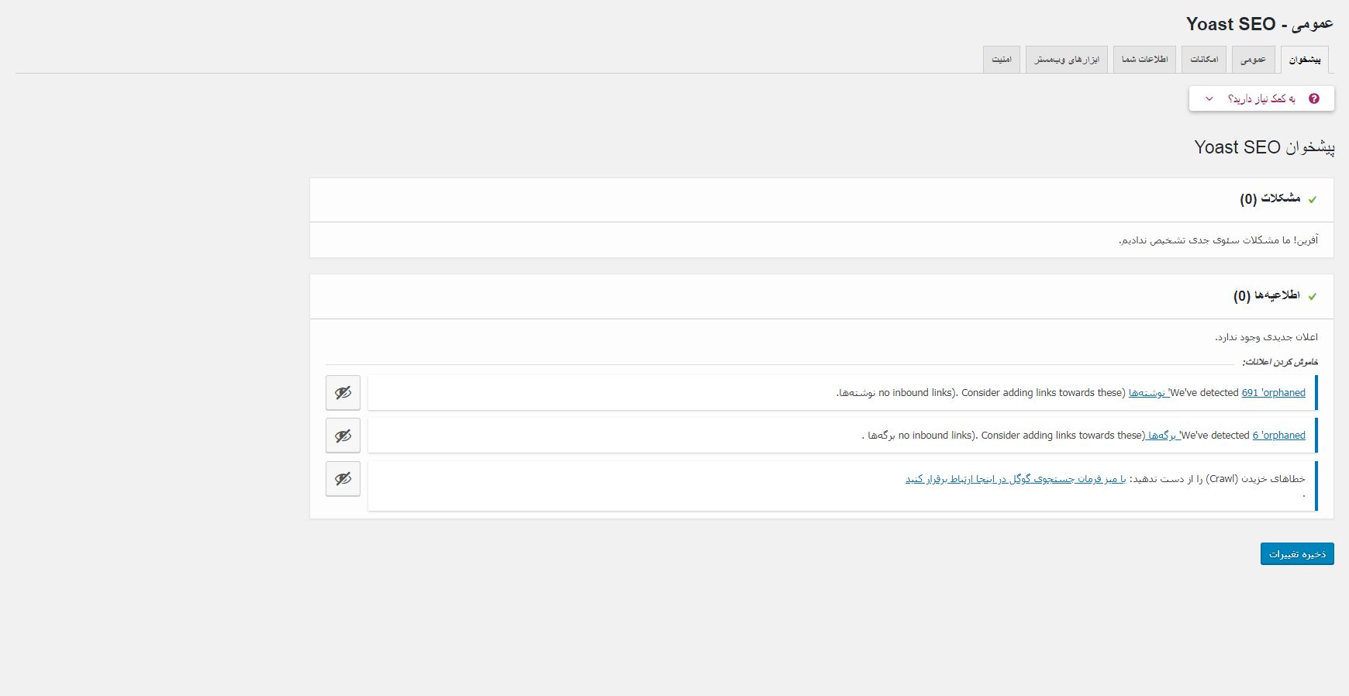This screenshot has width=1349, height=696.
Task: Click green checkmark beside مشکلات heading
Action: (1313, 200)
